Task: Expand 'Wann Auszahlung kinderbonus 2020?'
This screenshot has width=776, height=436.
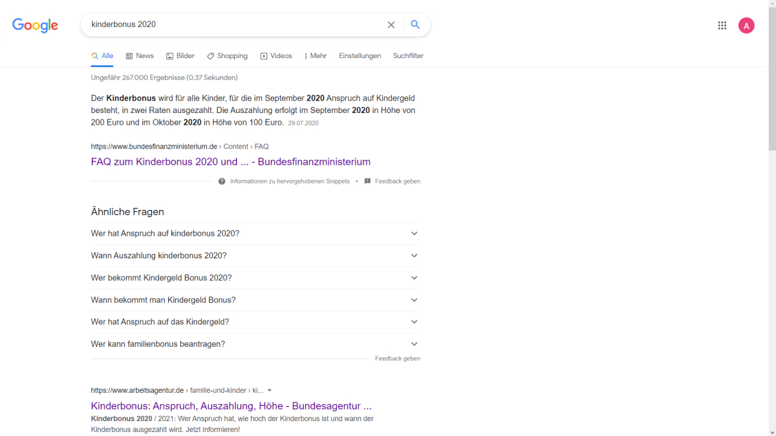Action: [x=255, y=256]
